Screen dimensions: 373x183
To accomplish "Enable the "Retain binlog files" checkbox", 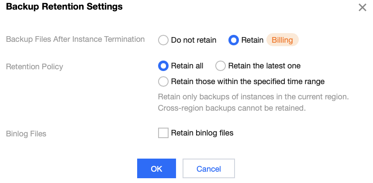I will [x=163, y=133].
